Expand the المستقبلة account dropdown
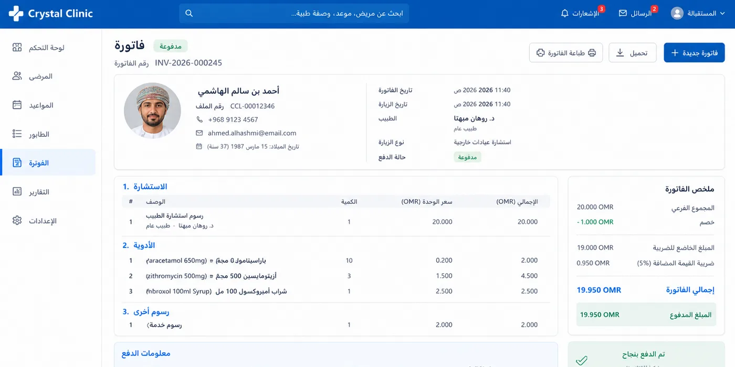This screenshot has height=367, width=735. (x=723, y=14)
